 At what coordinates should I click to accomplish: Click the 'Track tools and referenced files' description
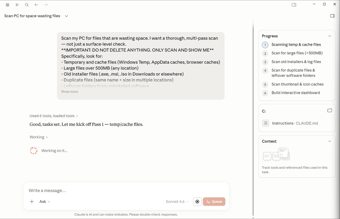pyautogui.click(x=295, y=170)
